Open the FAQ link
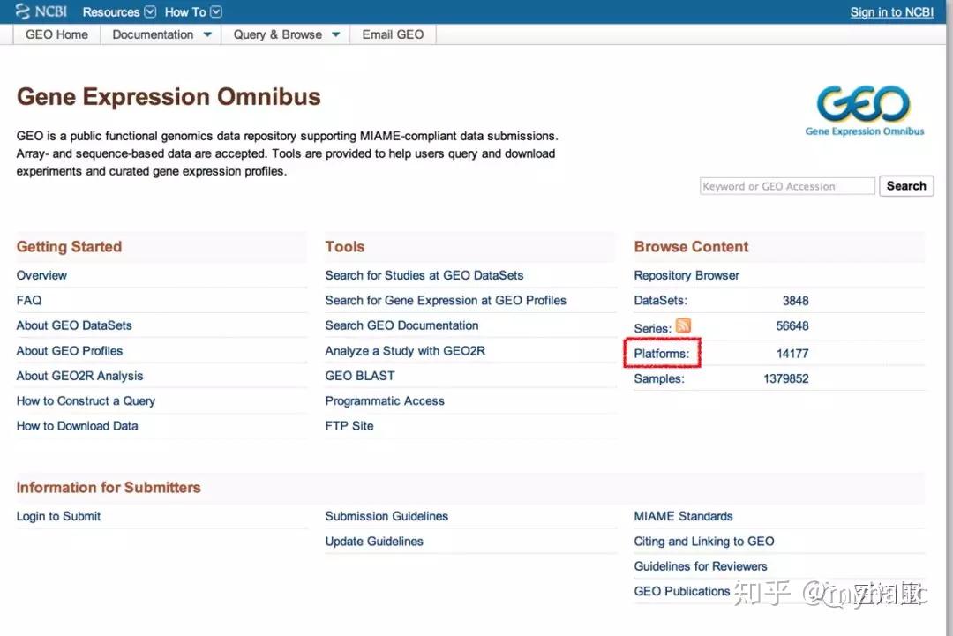 [29, 300]
